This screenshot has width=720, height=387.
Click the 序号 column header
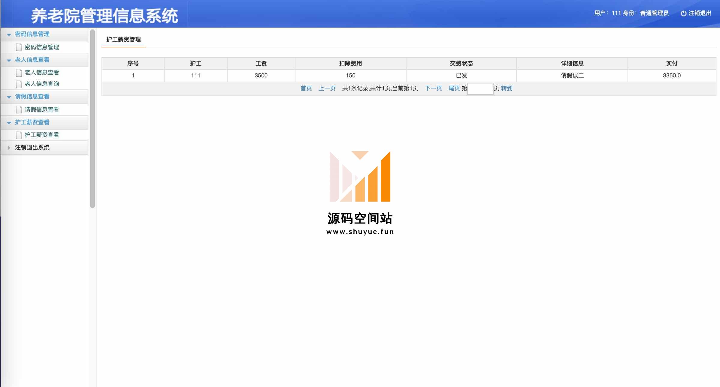coord(133,63)
